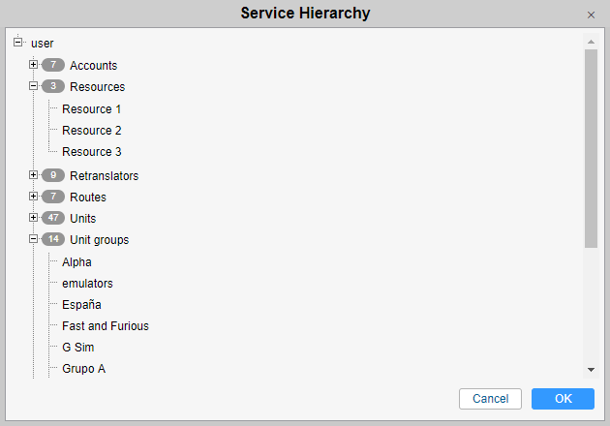610x426 pixels.
Task: Click the Unit groups badge showing 14
Action: (x=52, y=240)
